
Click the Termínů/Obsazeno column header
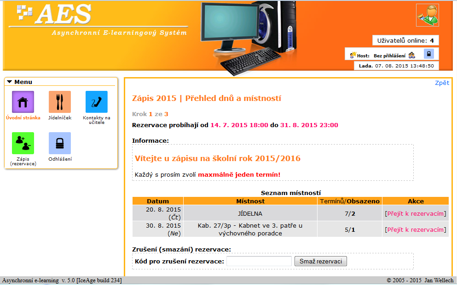[350, 201]
